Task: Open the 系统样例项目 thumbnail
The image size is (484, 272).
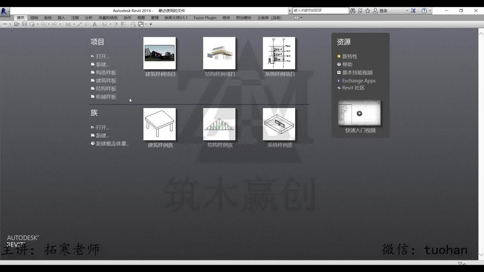Action: pos(279,53)
